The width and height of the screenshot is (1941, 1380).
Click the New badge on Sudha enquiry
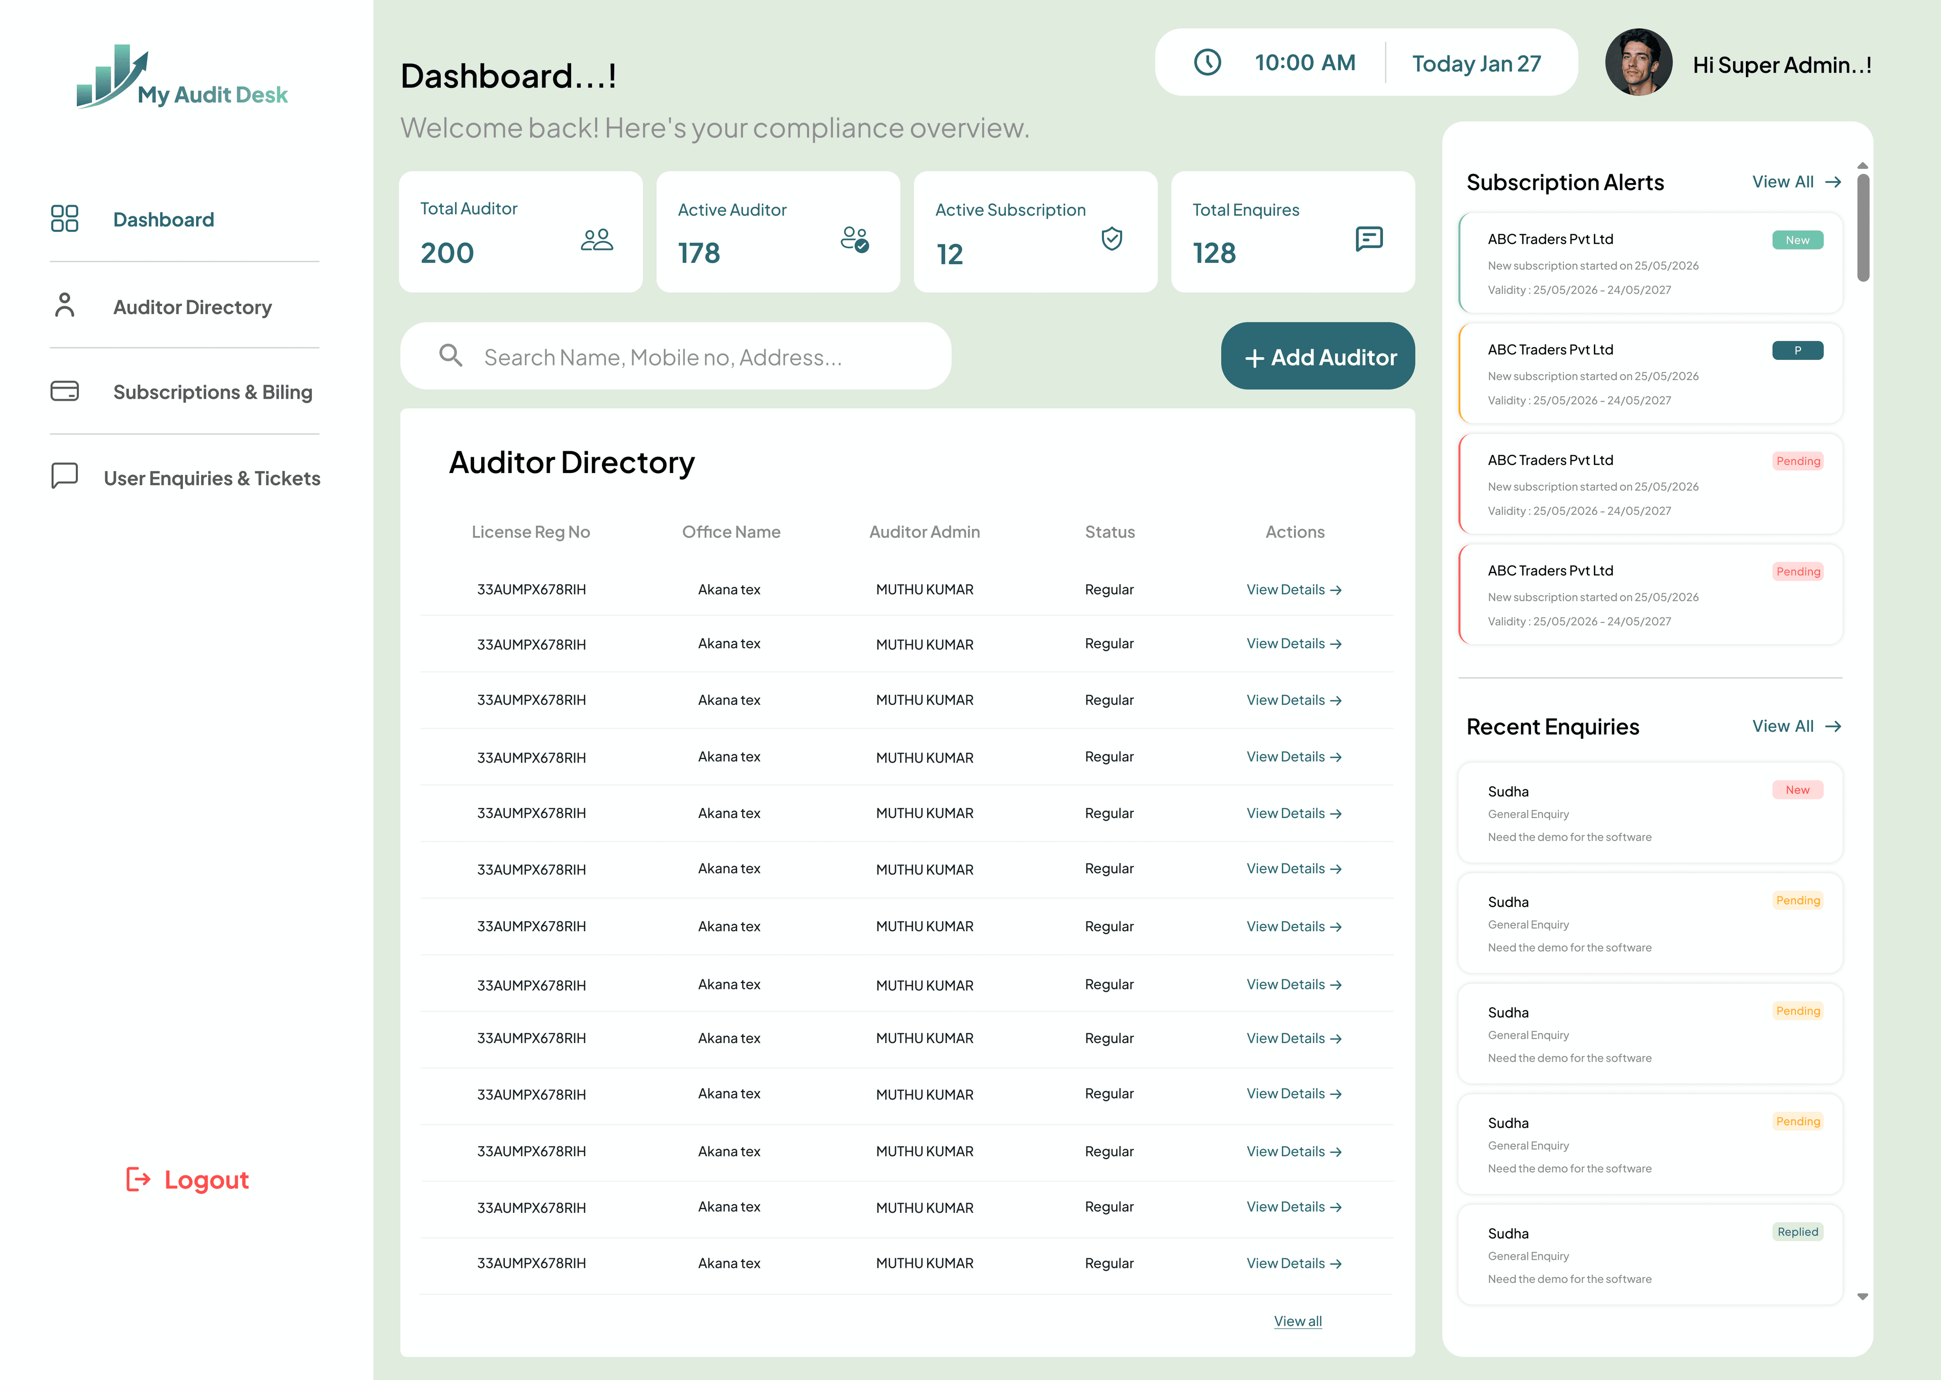coord(1797,790)
